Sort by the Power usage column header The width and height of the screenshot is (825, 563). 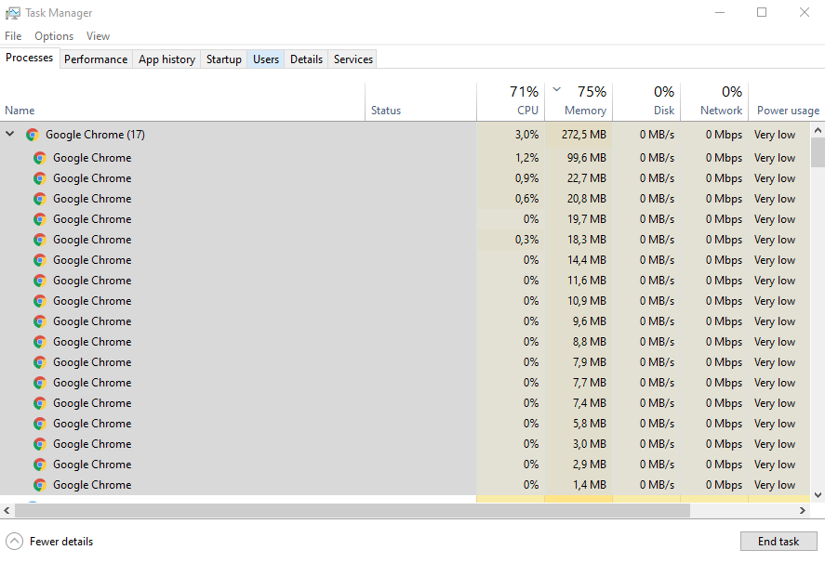pos(787,102)
